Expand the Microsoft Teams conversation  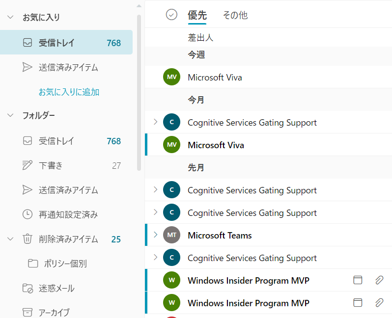(156, 235)
